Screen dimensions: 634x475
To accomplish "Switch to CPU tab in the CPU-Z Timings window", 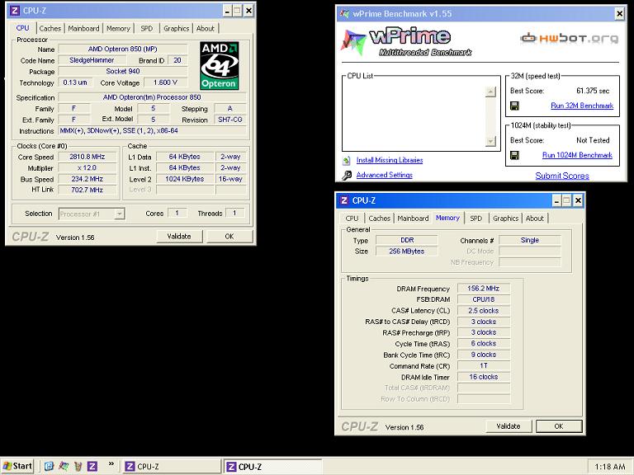I will click(352, 218).
